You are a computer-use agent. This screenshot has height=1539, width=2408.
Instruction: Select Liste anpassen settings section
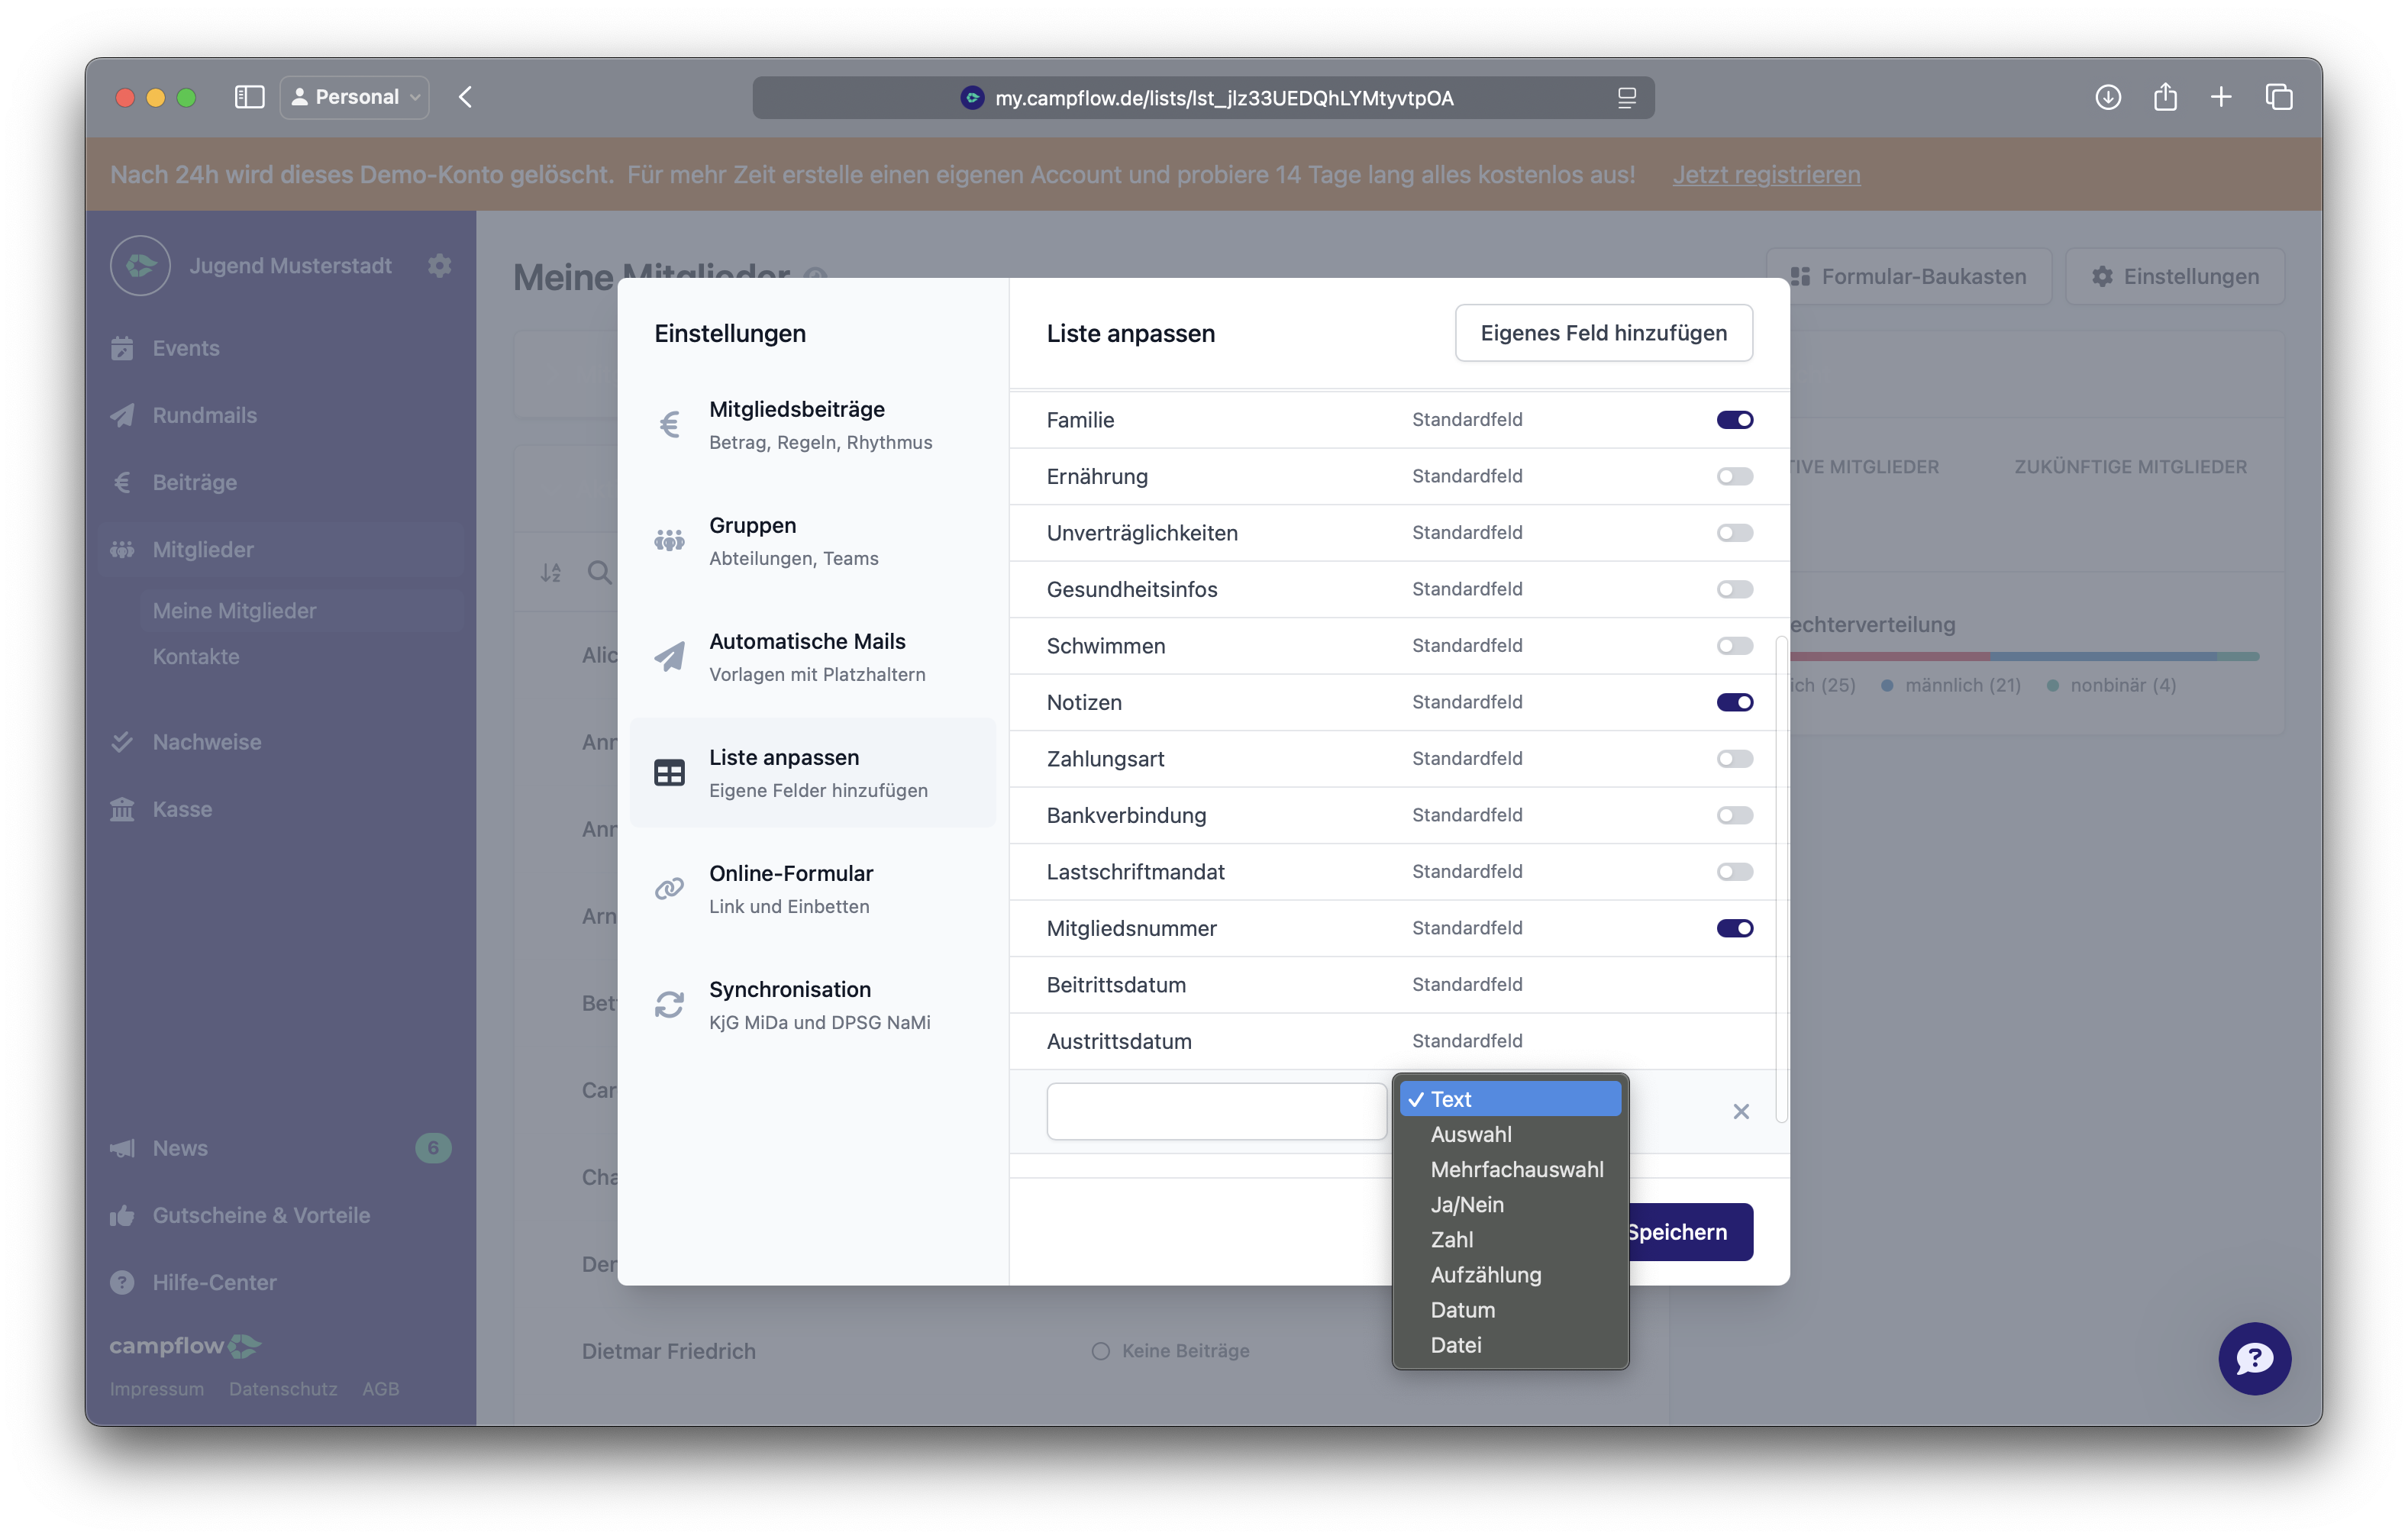coord(813,773)
